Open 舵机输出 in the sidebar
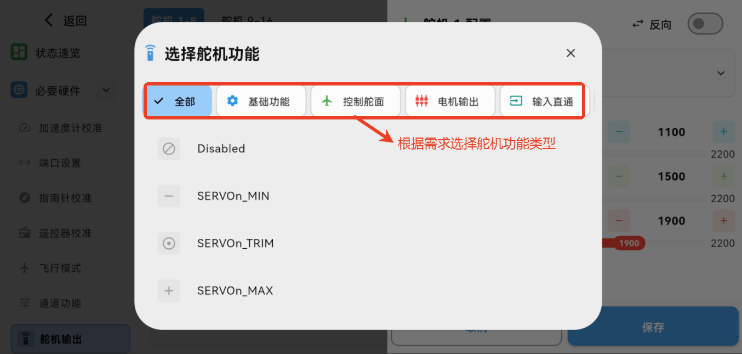 (70, 339)
